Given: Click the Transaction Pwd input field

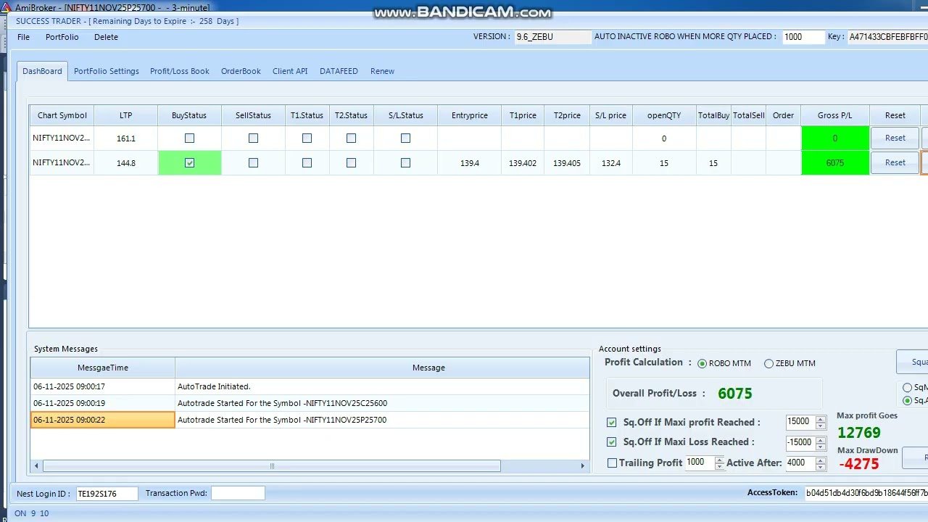Looking at the screenshot, I should tap(238, 493).
